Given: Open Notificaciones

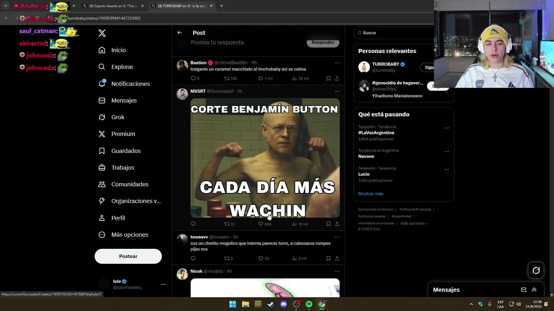Looking at the screenshot, I should (124, 84).
